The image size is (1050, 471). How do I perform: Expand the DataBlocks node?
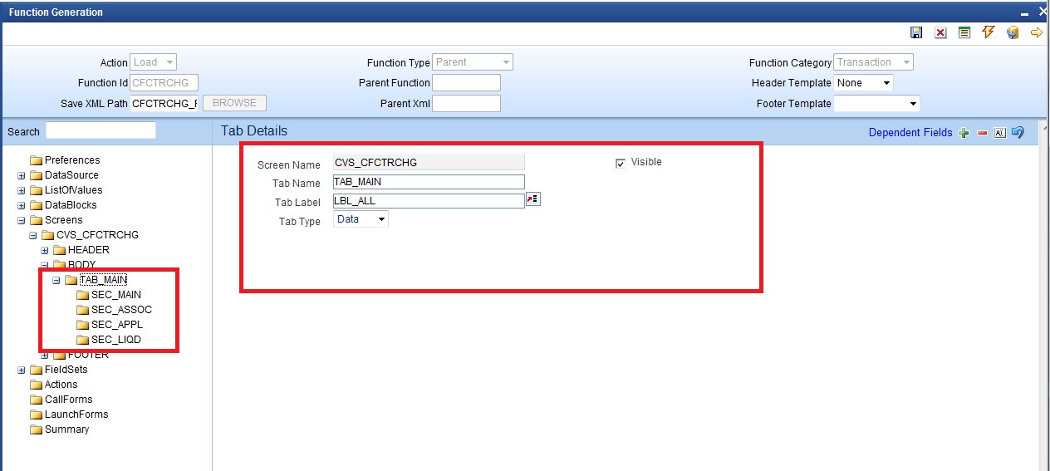[21, 205]
